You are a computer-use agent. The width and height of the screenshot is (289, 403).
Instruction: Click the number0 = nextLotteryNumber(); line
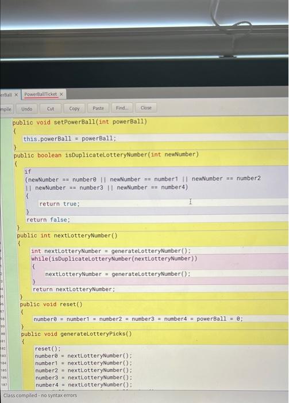click(83, 356)
